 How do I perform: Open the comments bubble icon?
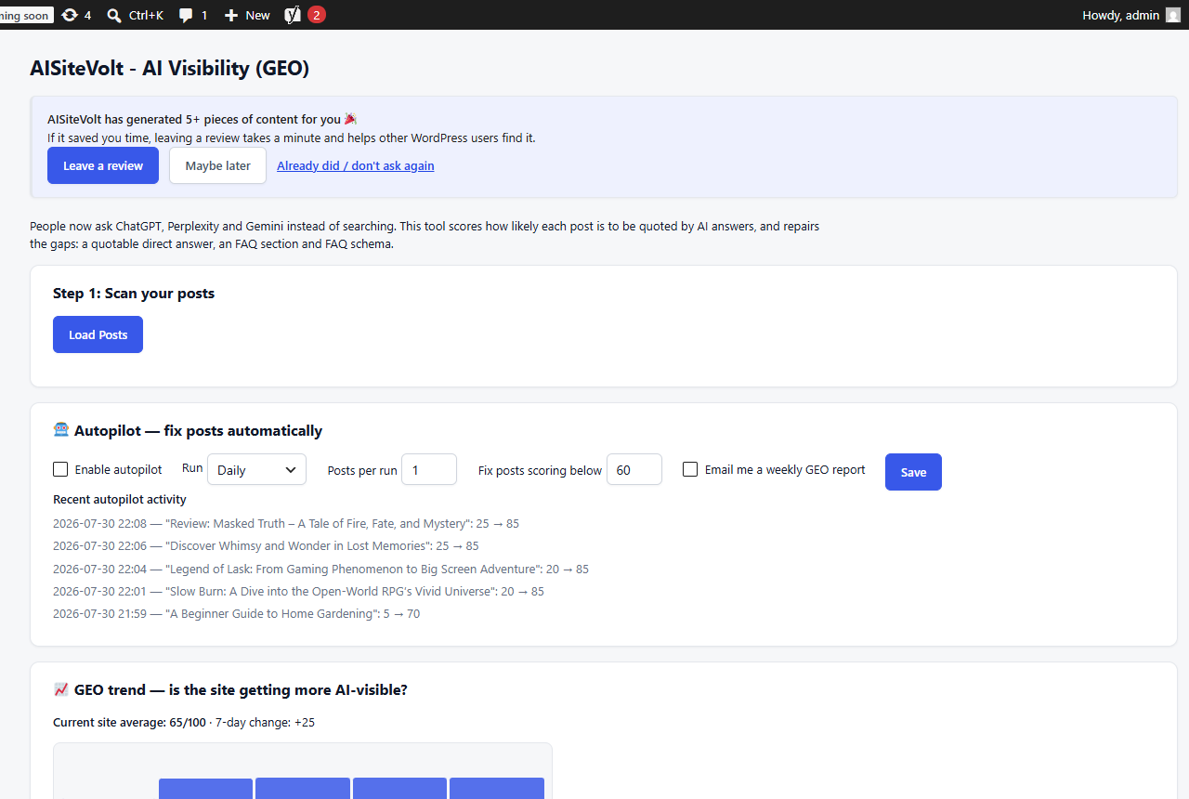[x=187, y=15]
